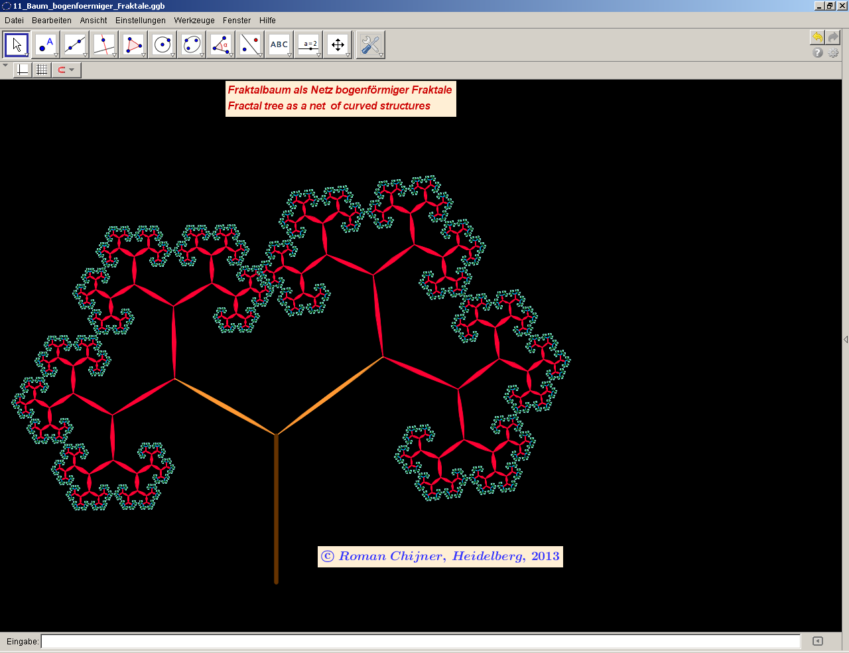
Task: Click in the Eingabe input field
Action: coord(421,641)
